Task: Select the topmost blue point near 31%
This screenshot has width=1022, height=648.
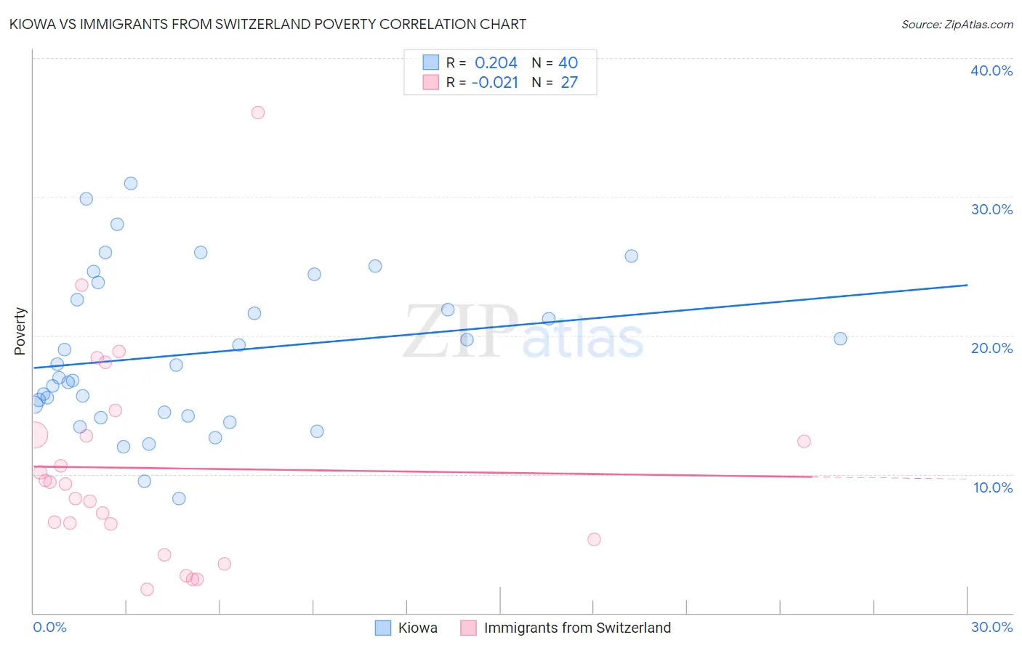Action: tap(131, 183)
